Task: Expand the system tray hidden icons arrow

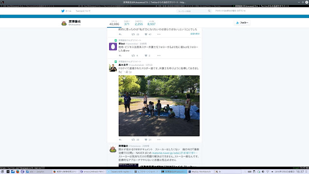Action: 272,172
